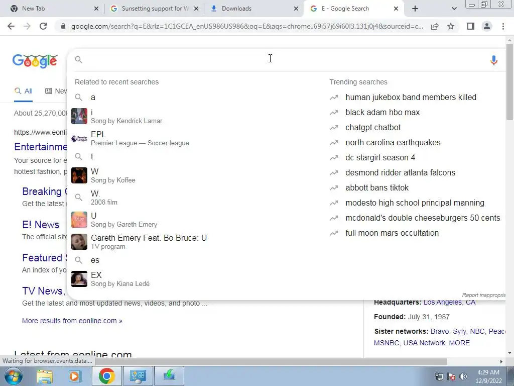514x386 pixels.
Task: Open a new tab with plus button
Action: (415, 9)
